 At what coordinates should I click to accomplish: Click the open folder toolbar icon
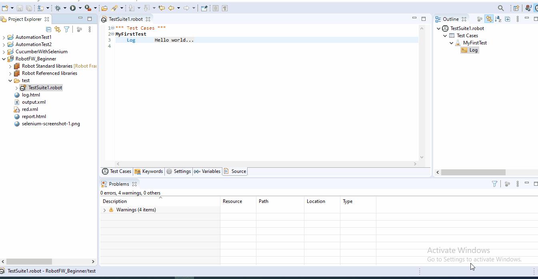click(x=104, y=8)
